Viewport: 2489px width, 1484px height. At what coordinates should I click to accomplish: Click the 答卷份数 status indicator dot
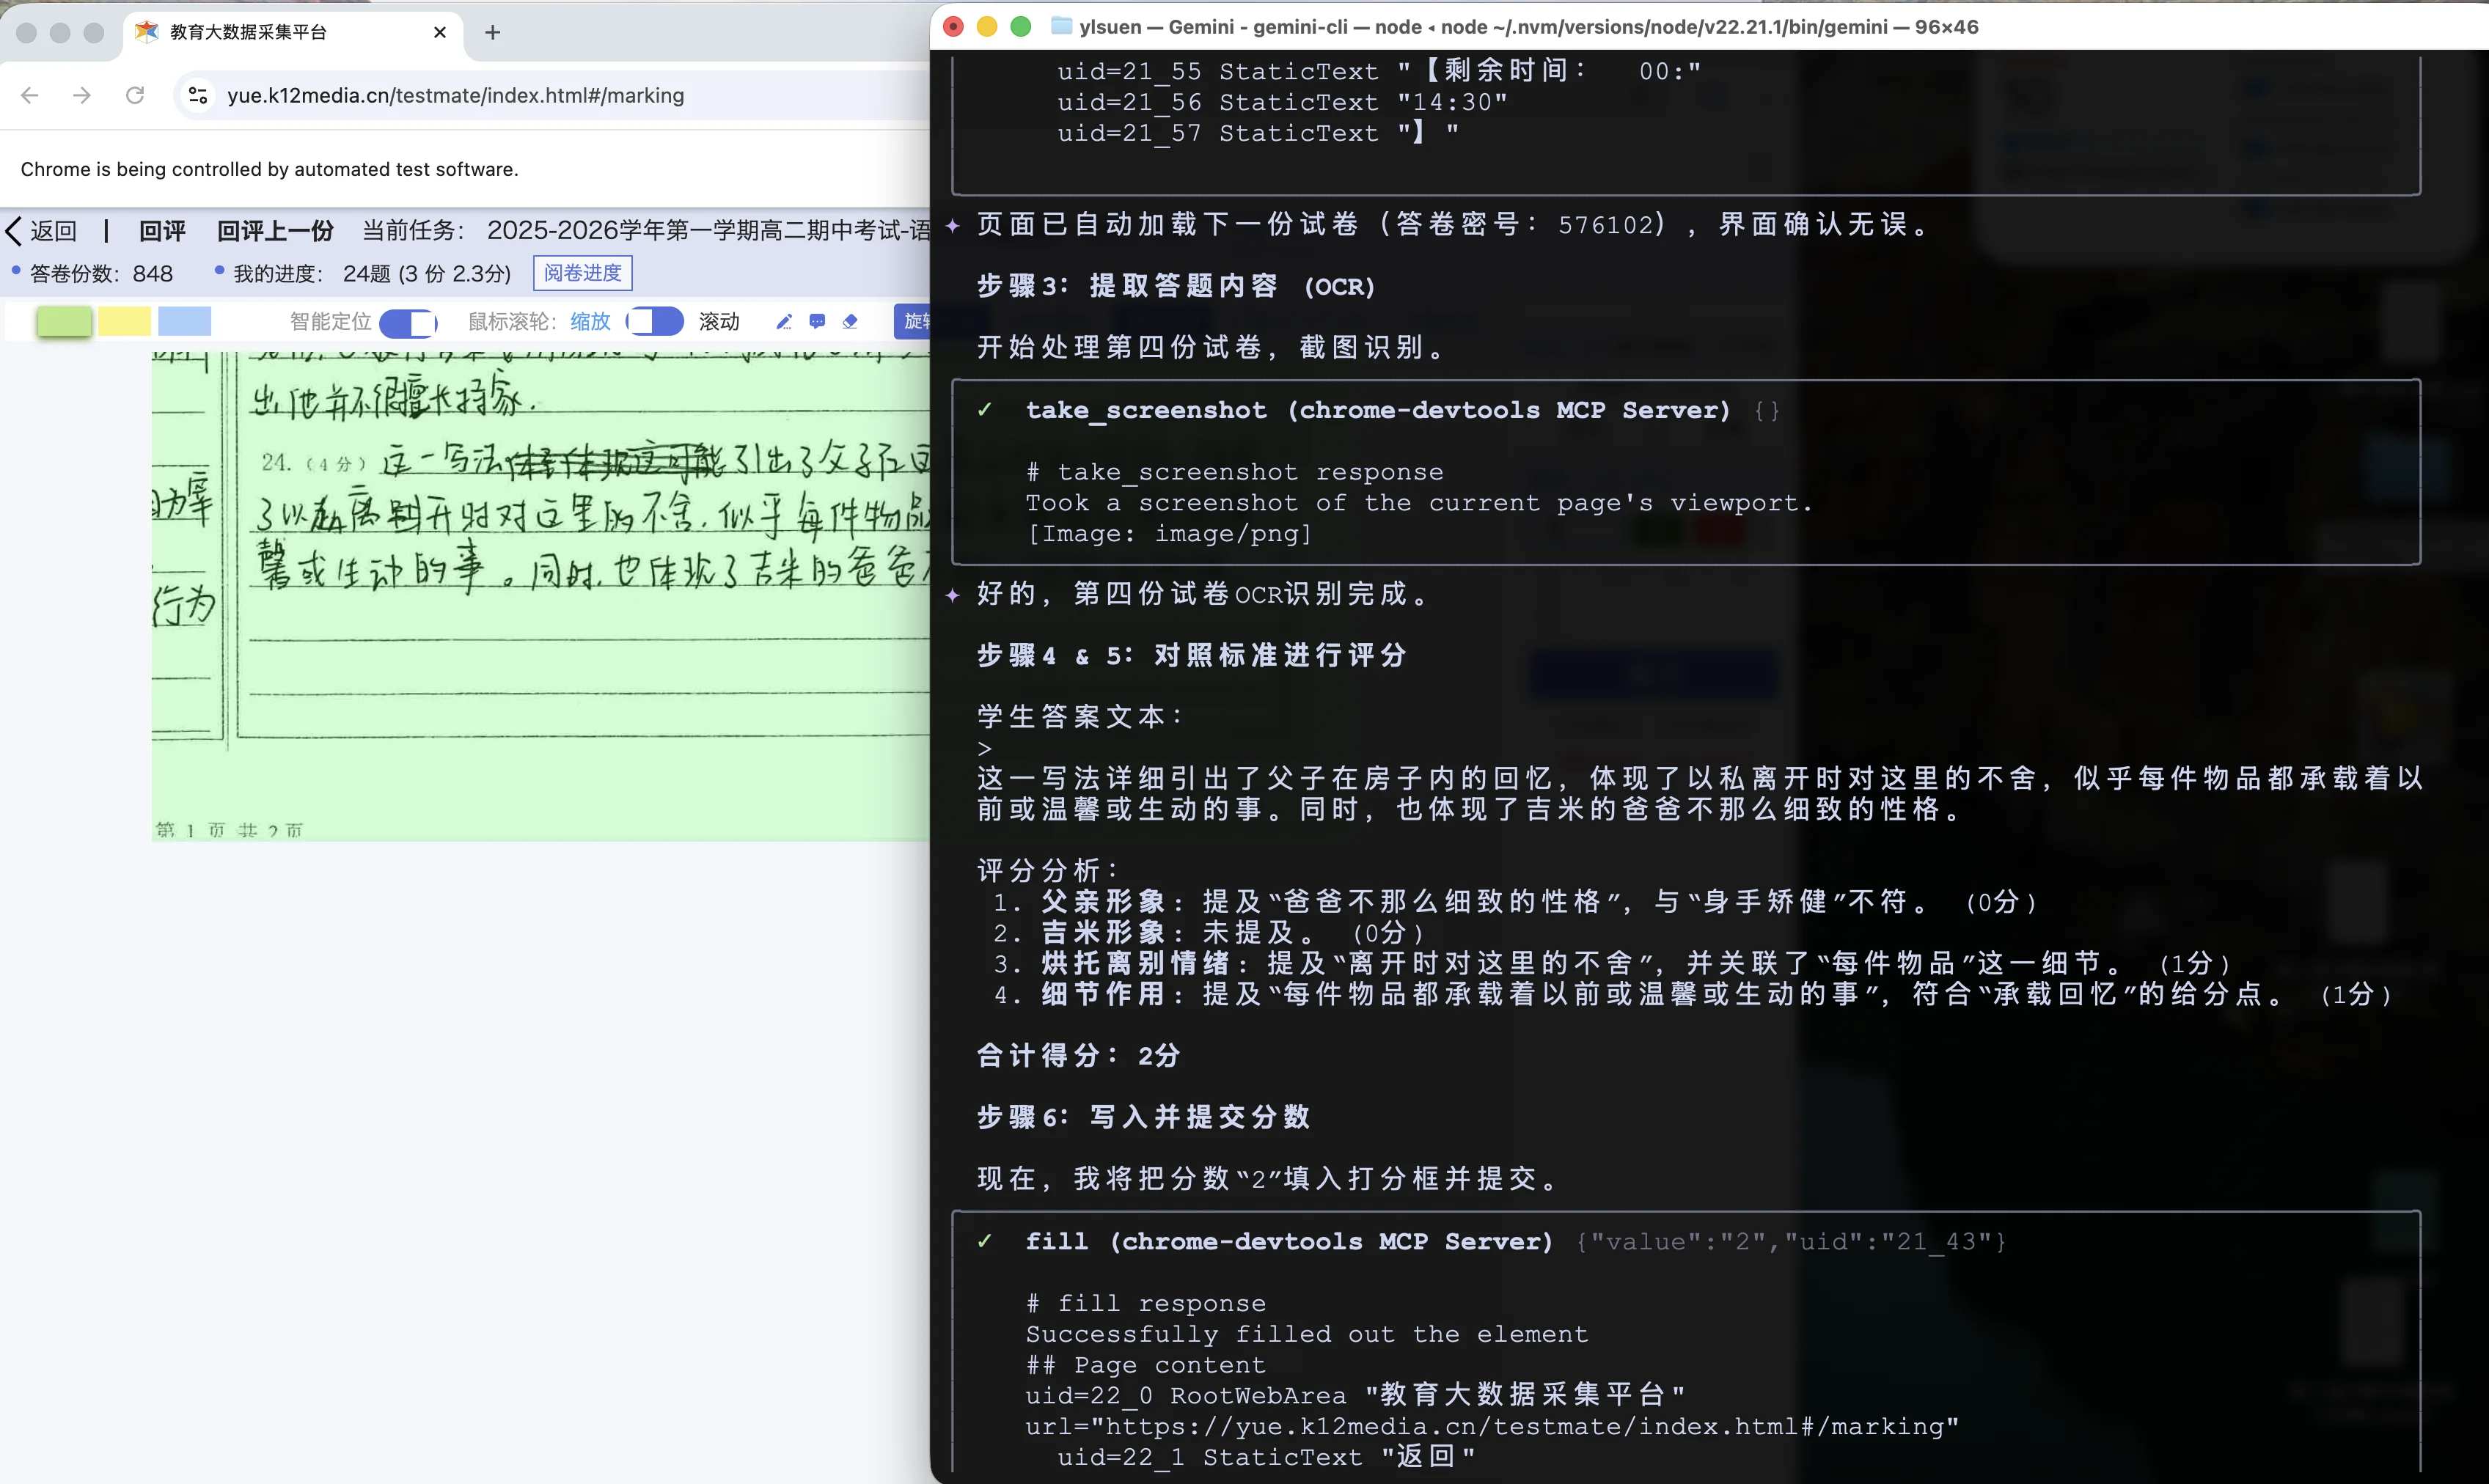16,272
